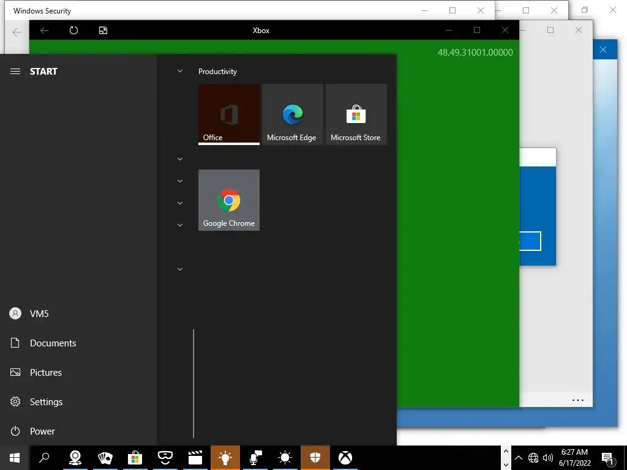The width and height of the screenshot is (627, 470).
Task: Minimize the Windows Security window
Action: [x=424, y=10]
